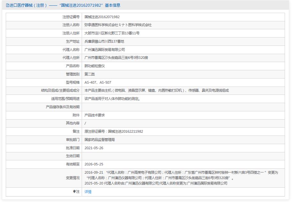
Task: Select agent name 广州澳迅国际贸易有限公司 in 代理人名称 row
Action: (x=105, y=50)
